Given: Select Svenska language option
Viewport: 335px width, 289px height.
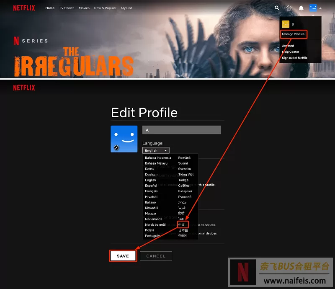Looking at the screenshot, I should pos(184,169).
